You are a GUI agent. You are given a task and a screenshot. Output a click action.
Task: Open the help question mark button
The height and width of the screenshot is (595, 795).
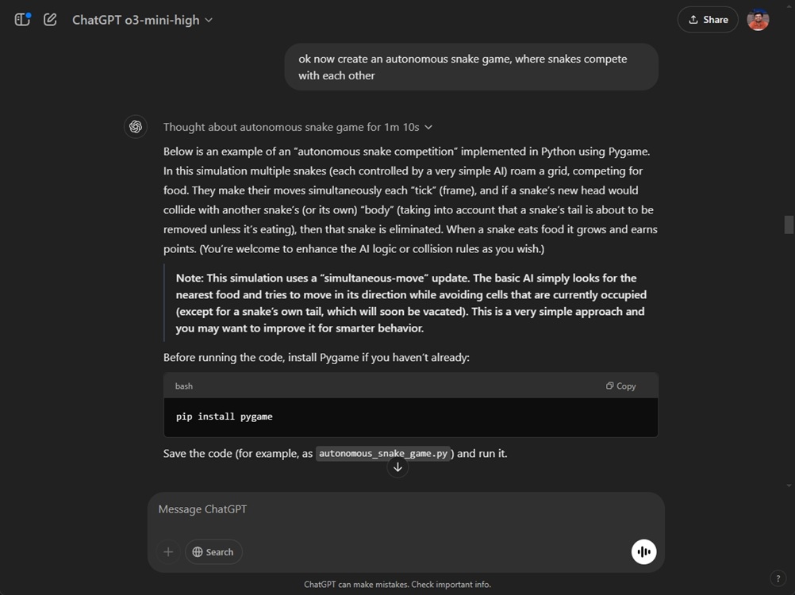778,578
